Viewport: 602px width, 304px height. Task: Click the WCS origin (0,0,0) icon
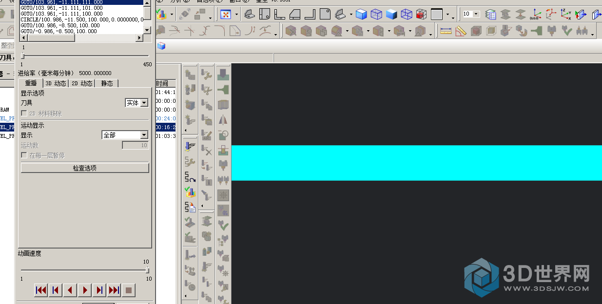point(536,15)
